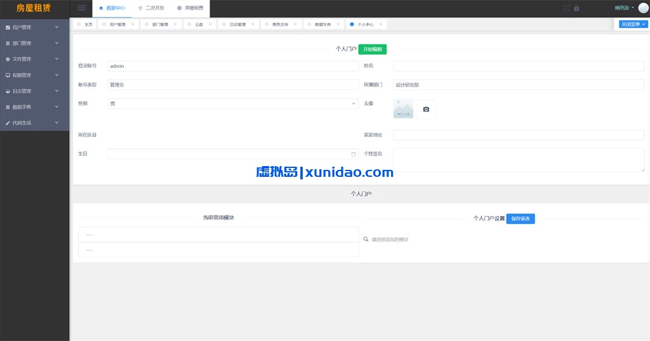Screen dimensions: 650x341
Task: Click the 家庭地址 input field
Action: 519,135
